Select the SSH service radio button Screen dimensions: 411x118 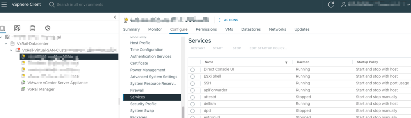[192, 83]
